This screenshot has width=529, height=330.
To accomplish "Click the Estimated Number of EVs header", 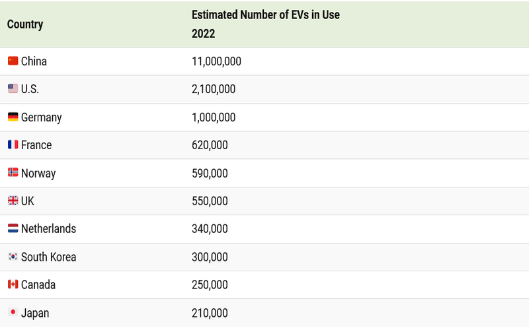I will 265,15.
